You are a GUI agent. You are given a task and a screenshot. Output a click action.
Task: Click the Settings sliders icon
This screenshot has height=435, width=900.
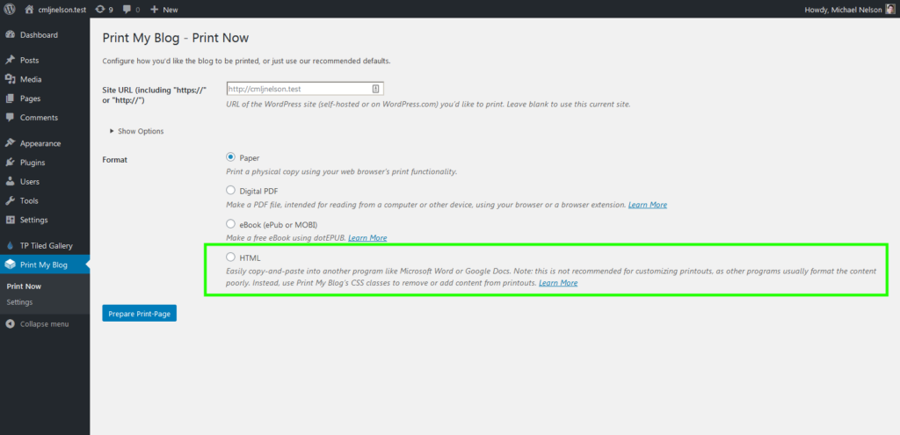click(10, 220)
